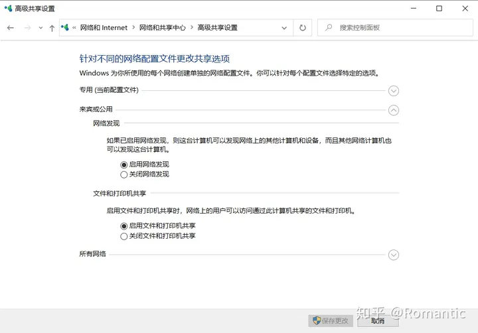Click 高级共享设置 breadcrumb
Image resolution: width=478 pixels, height=333 pixels.
217,28
